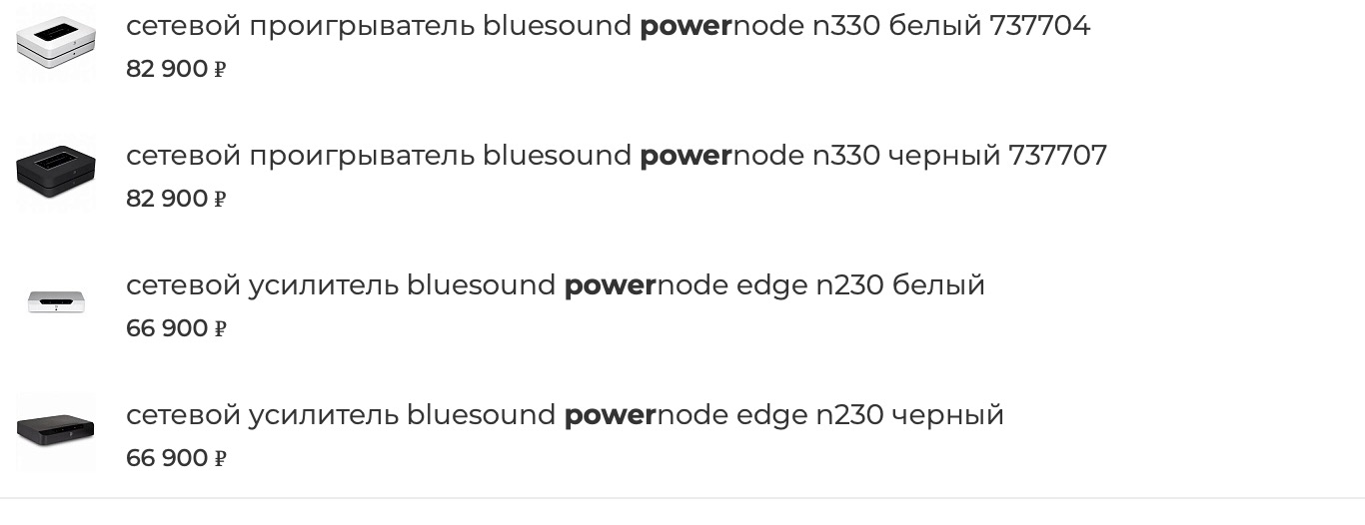Click article number 737707 in the second result

coord(1057,156)
